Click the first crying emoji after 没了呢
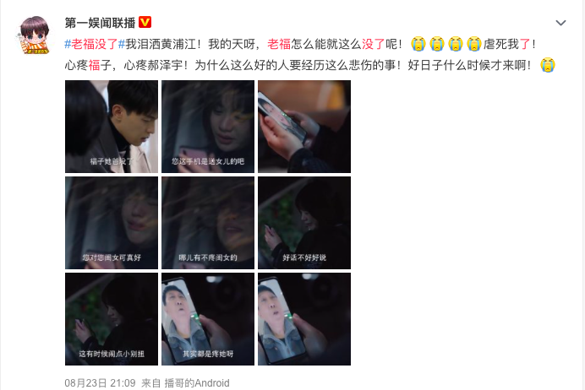The width and height of the screenshot is (585, 390). [x=418, y=44]
